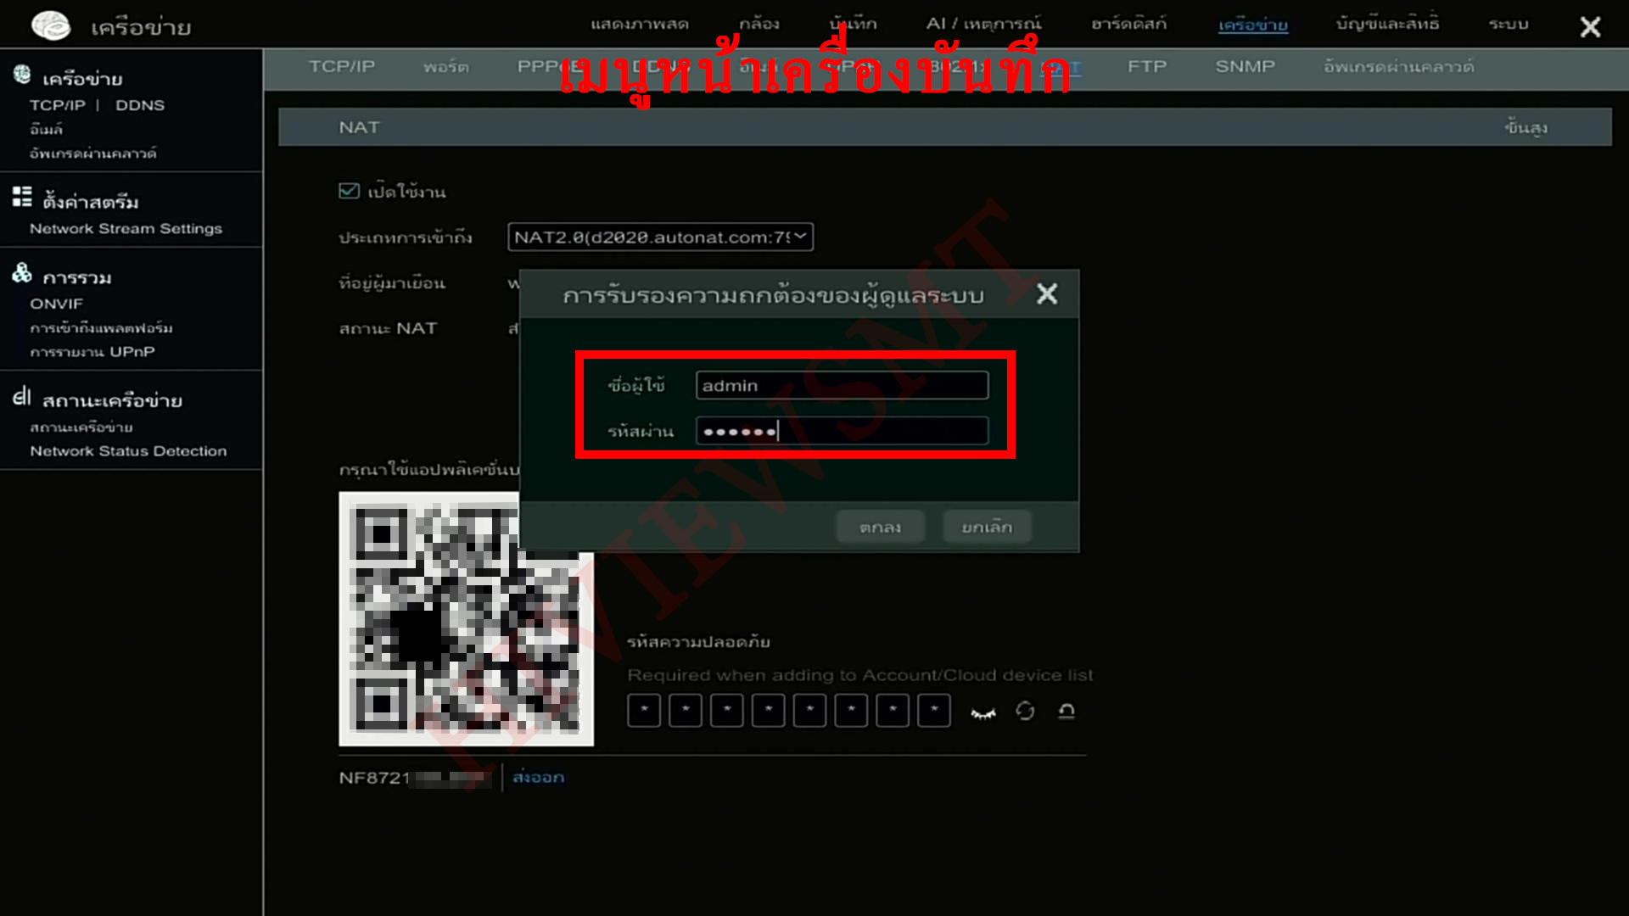Open the NAT2.0 access type dropdown

(660, 237)
